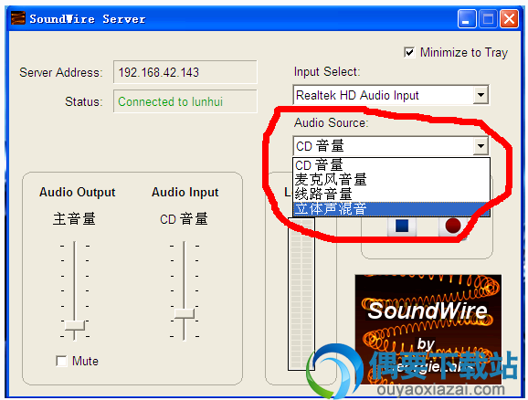Choose highlighted 立体声混音 option
Screen dimensions: 528x400
click(391, 209)
